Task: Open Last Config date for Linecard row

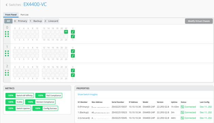Action: pos(206,118)
